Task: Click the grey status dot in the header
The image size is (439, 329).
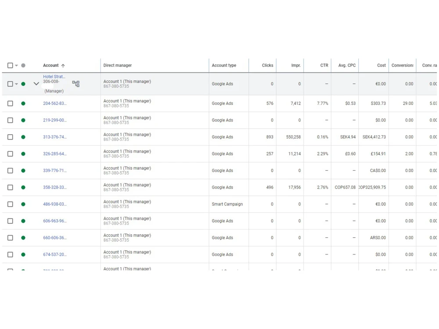Action: (23, 65)
